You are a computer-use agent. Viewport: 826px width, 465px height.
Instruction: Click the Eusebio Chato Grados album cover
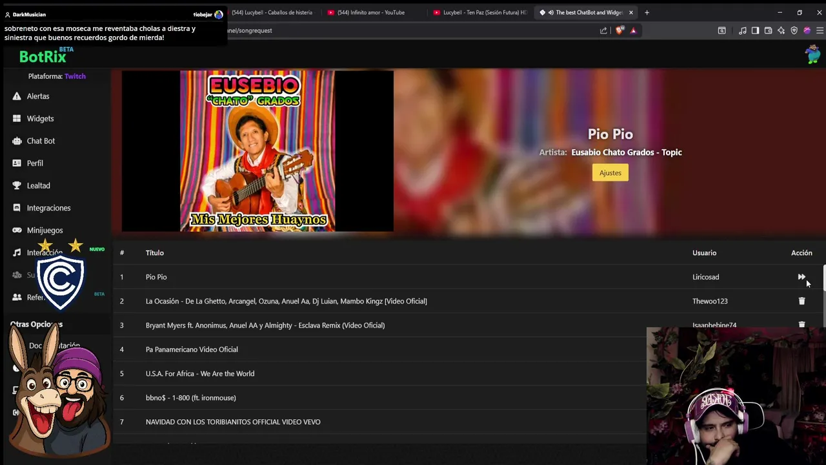point(257,150)
